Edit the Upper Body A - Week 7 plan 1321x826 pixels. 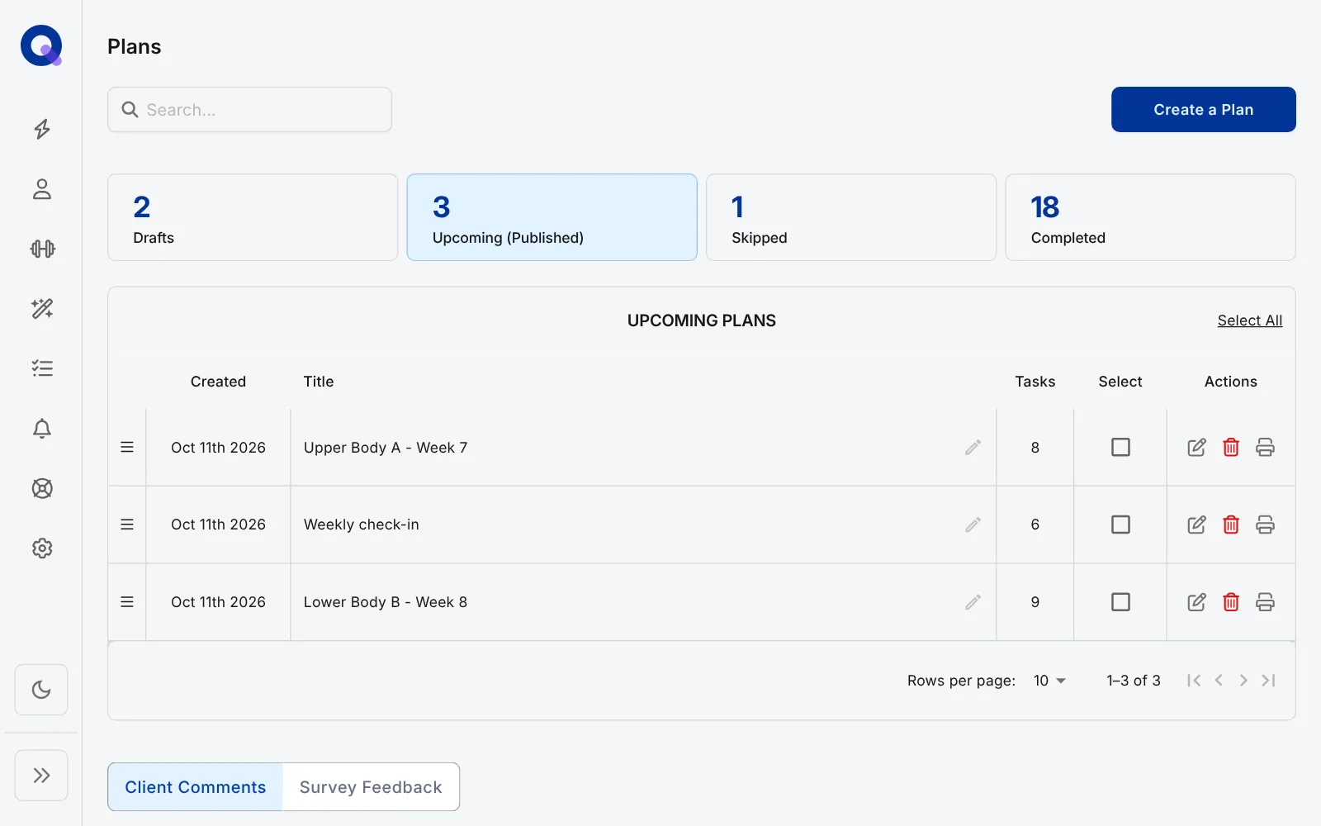[x=1196, y=447]
